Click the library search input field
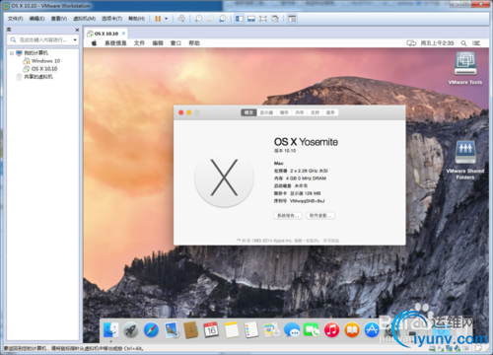This screenshot has width=493, height=355. [42, 39]
